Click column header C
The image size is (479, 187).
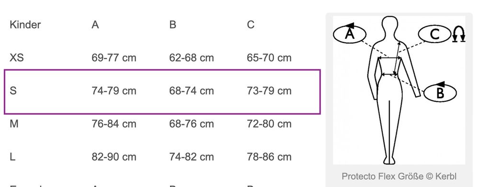[x=251, y=25]
